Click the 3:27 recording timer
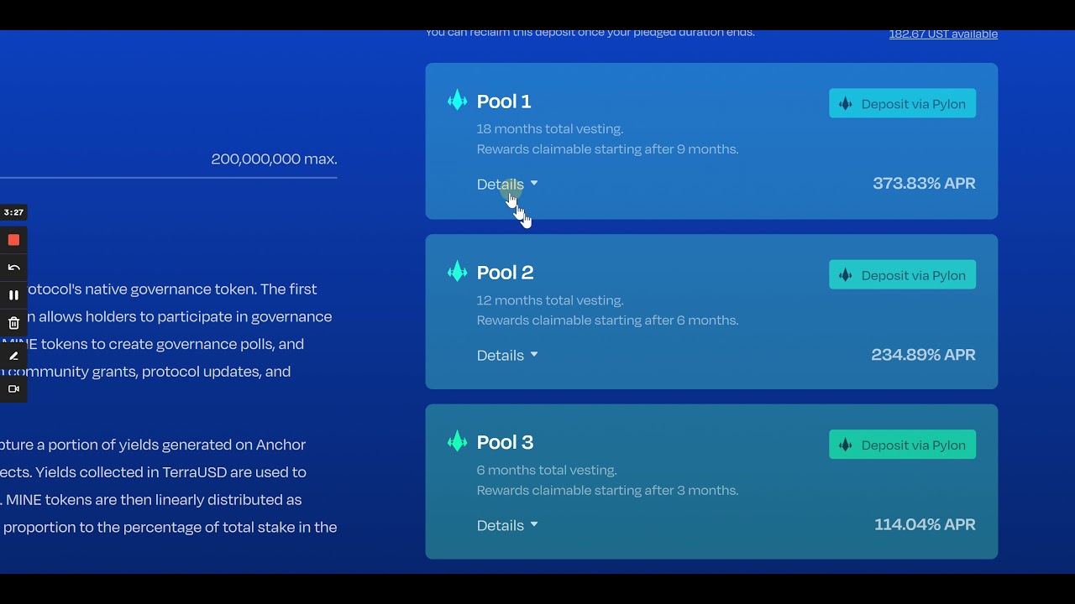This screenshot has width=1075, height=604. click(x=13, y=212)
